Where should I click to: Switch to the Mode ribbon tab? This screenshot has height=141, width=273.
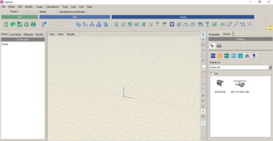[x=43, y=12]
